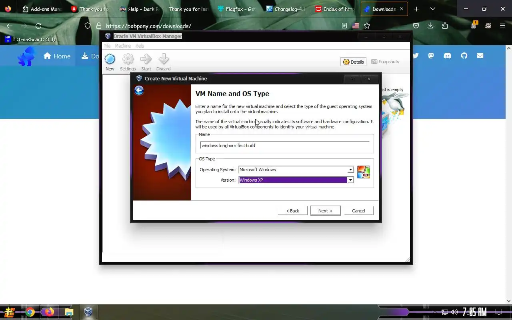Image resolution: width=512 pixels, height=320 pixels.
Task: Open the transheart OLD bookmark
Action: [33, 39]
